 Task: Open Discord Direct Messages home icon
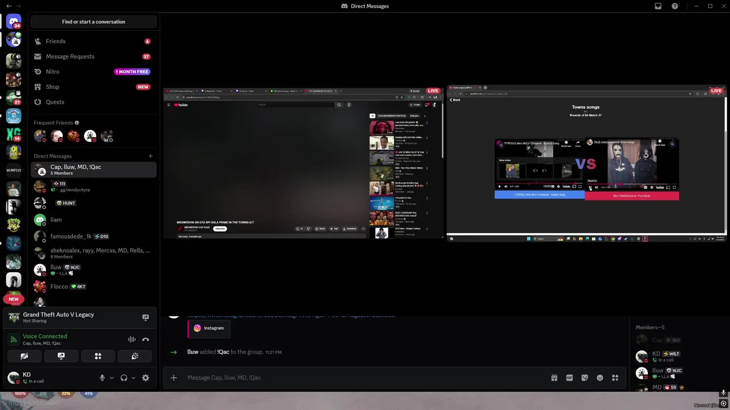pos(14,22)
